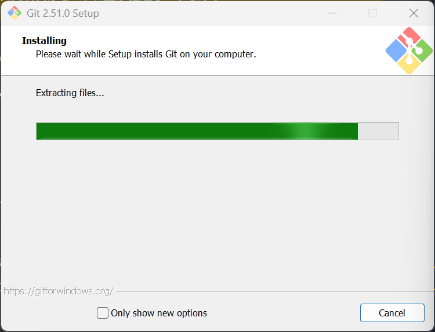Enable the "Only show new options" checkbox

[x=103, y=313]
